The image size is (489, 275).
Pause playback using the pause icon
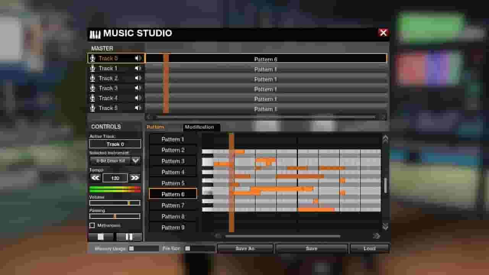(x=129, y=237)
